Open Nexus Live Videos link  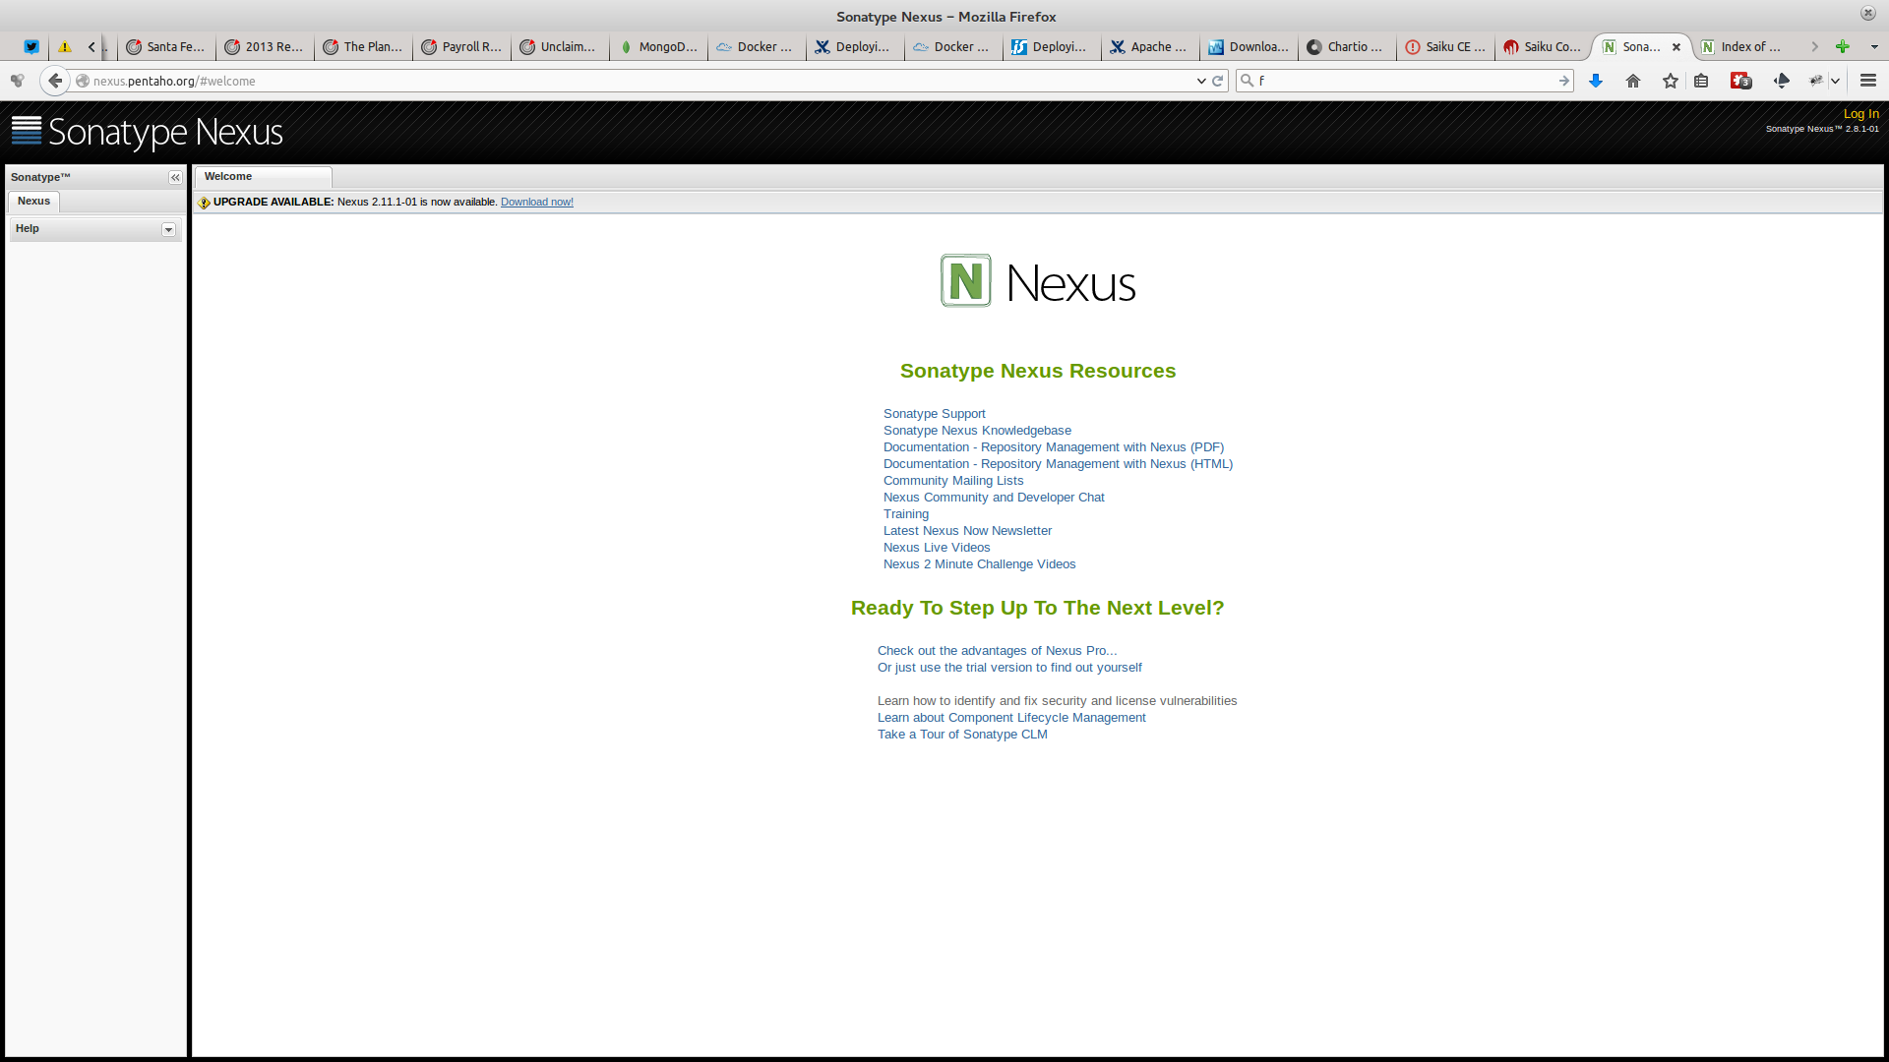tap(937, 548)
